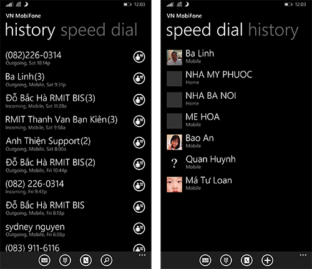Call (082) 226-0314 incoming Fri 9:43p entry

(35, 186)
